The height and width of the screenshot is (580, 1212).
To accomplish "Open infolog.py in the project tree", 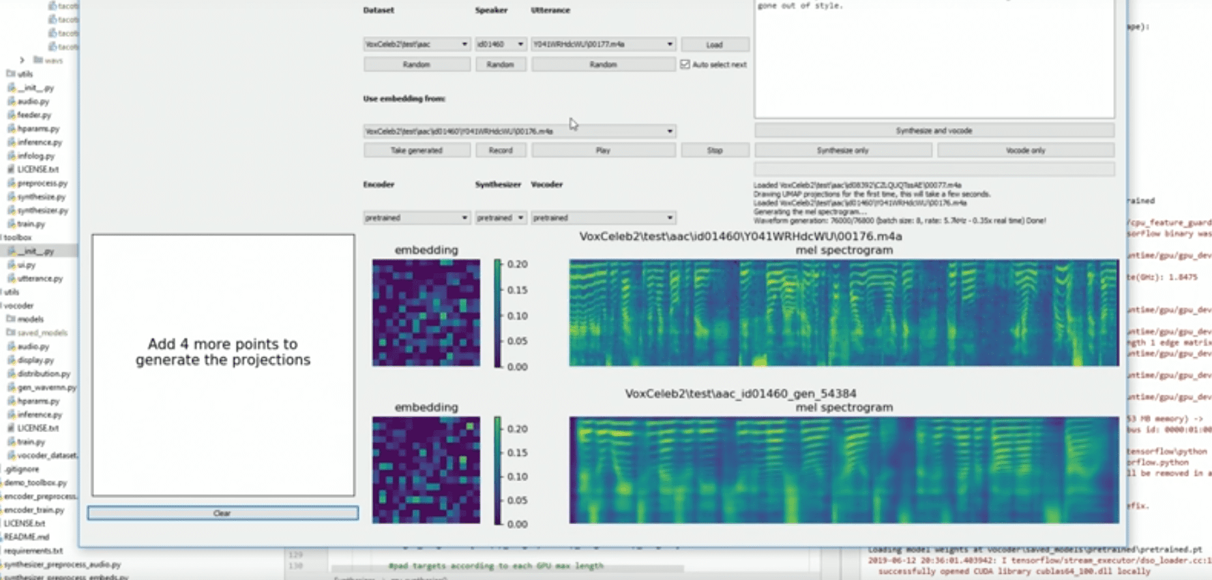I will click(x=35, y=155).
